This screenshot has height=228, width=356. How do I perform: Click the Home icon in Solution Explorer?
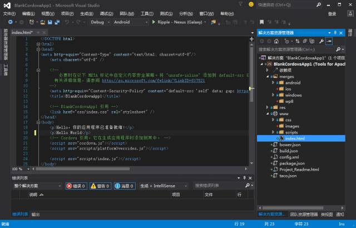click(276, 41)
